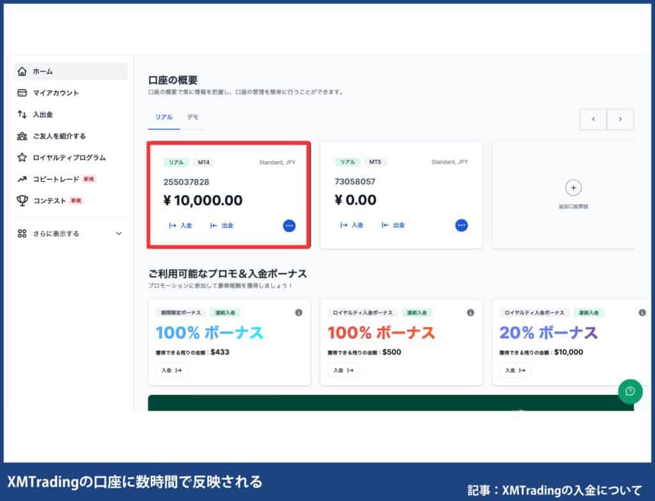Click 入金 on the $433 bonus card

click(x=171, y=371)
